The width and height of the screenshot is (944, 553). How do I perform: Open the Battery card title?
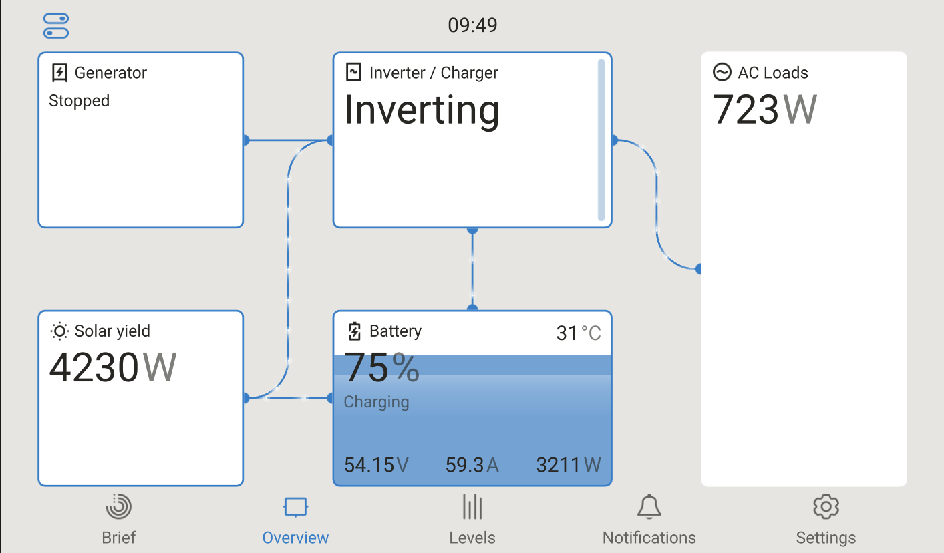click(x=396, y=331)
